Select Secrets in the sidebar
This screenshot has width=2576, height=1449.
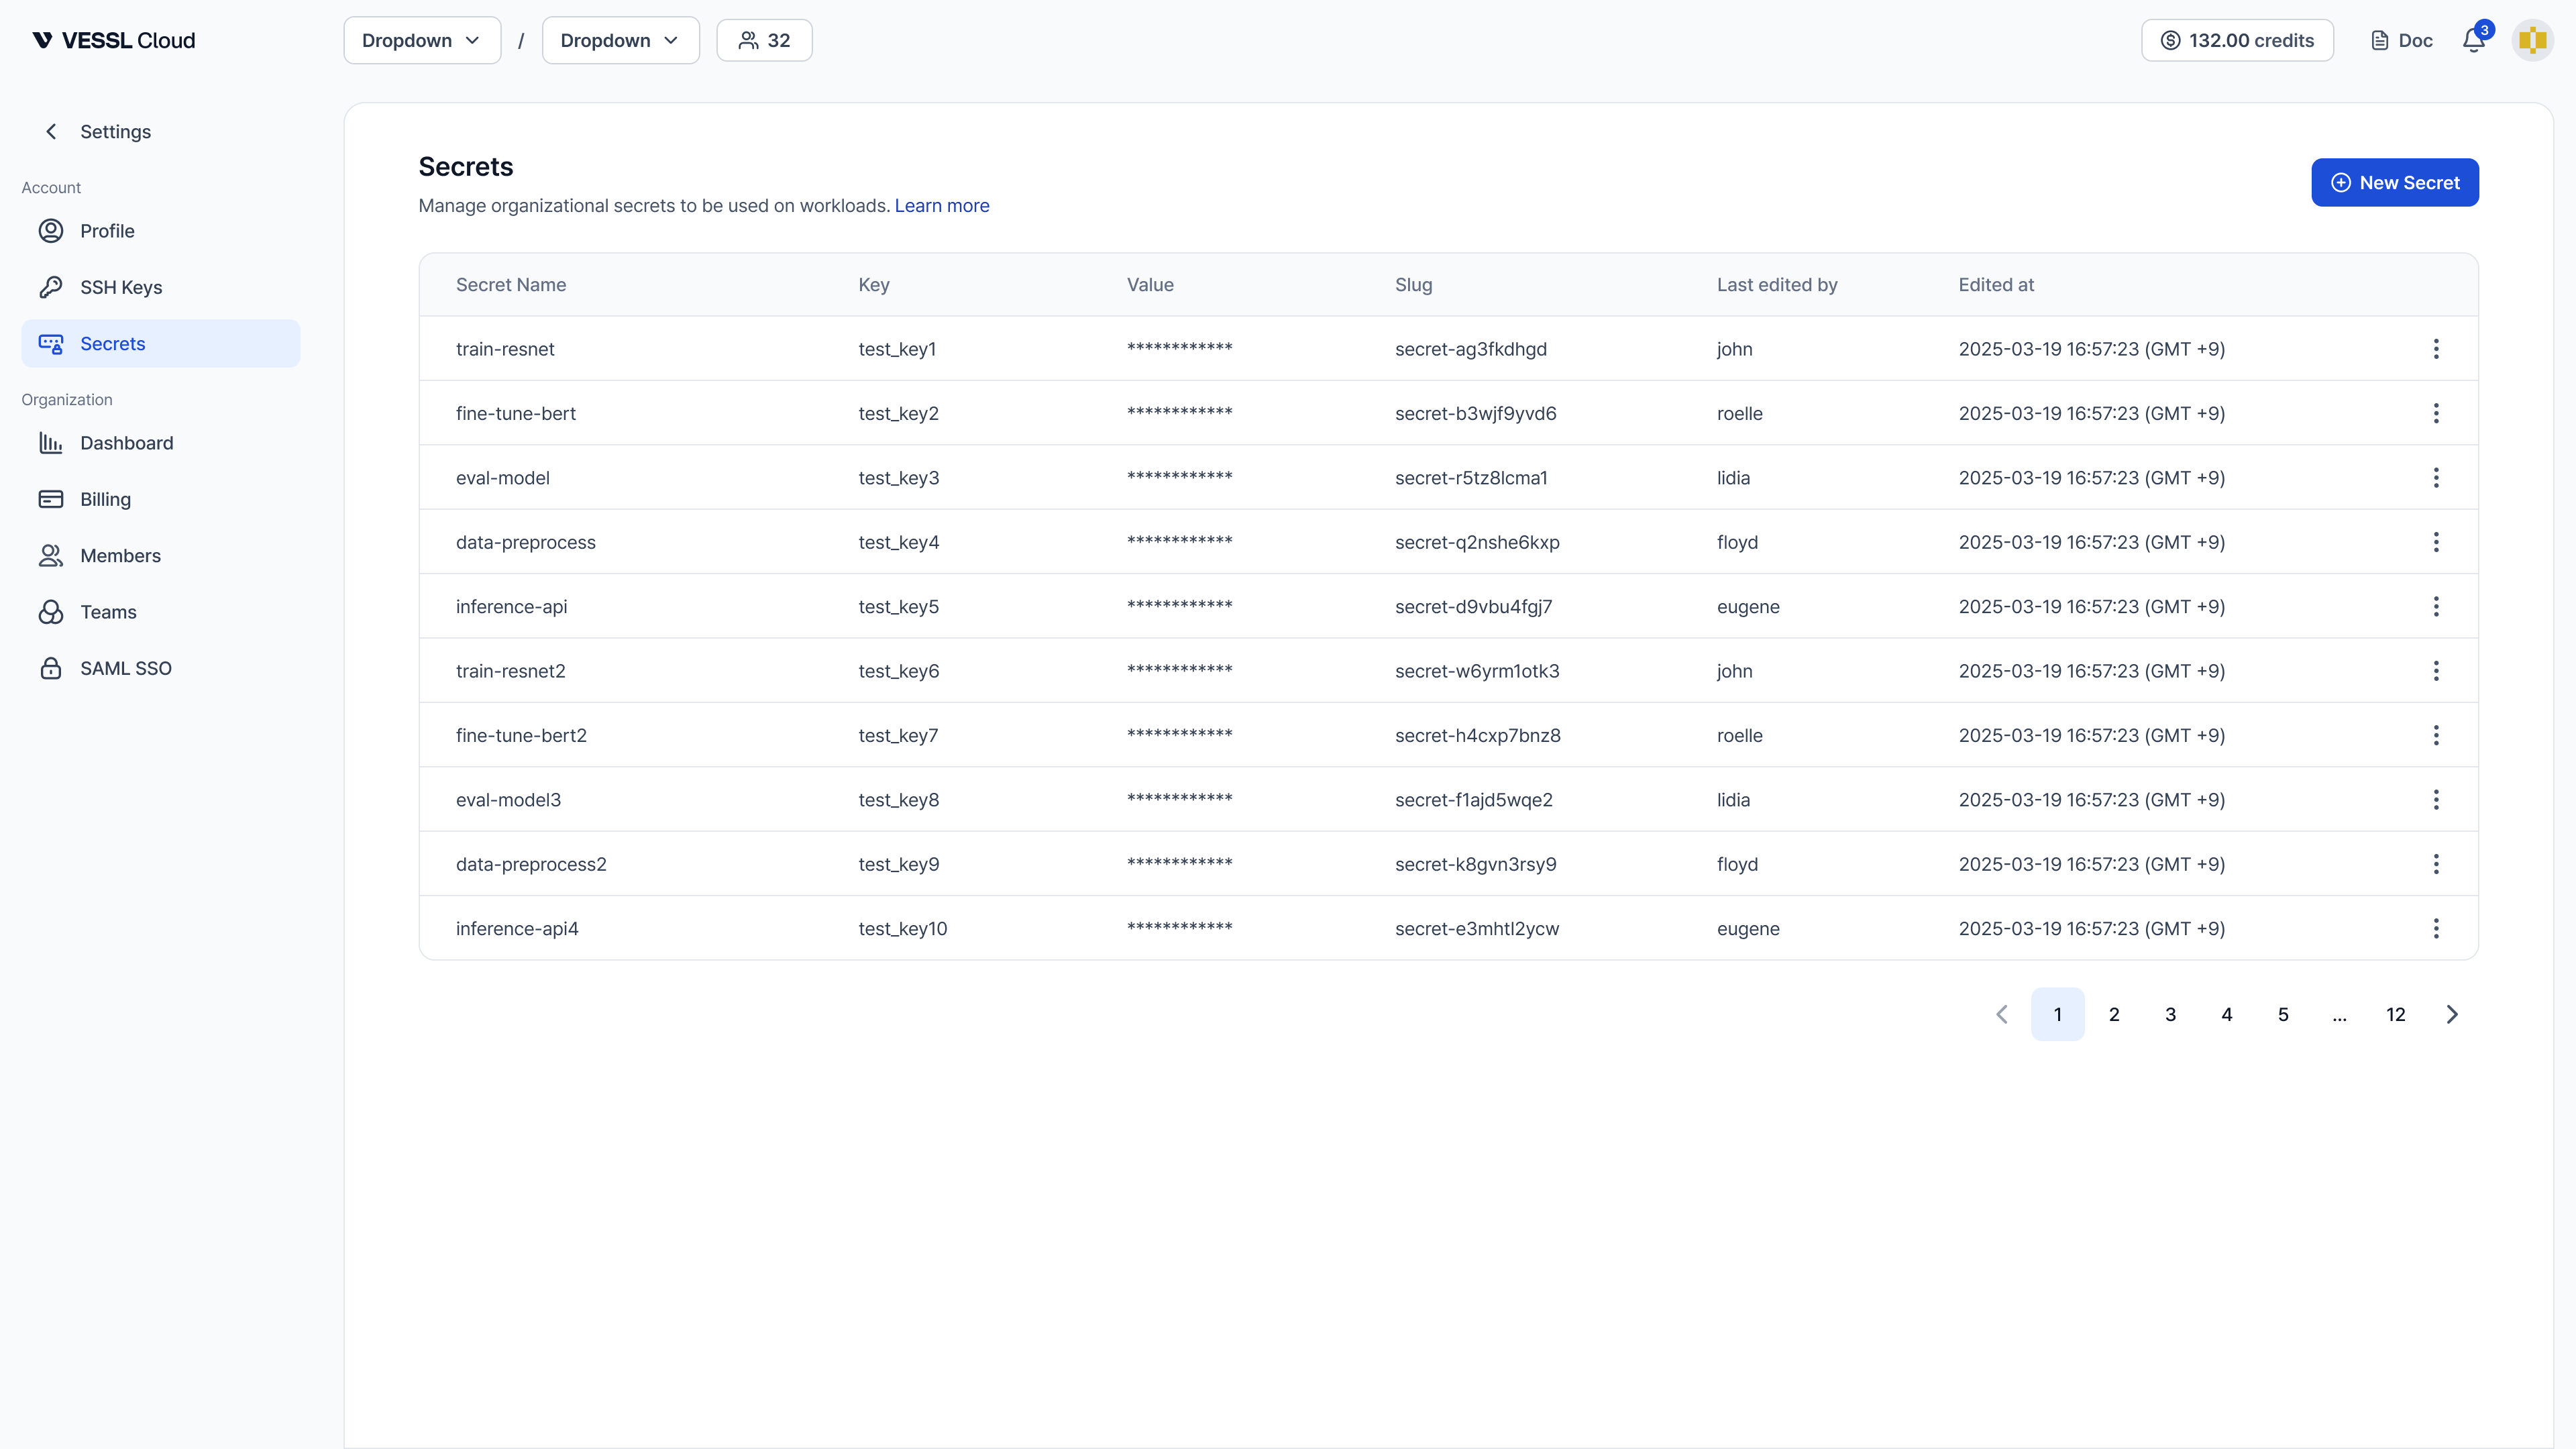tap(160, 343)
